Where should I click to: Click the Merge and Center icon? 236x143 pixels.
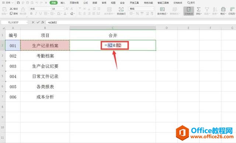[109, 9]
